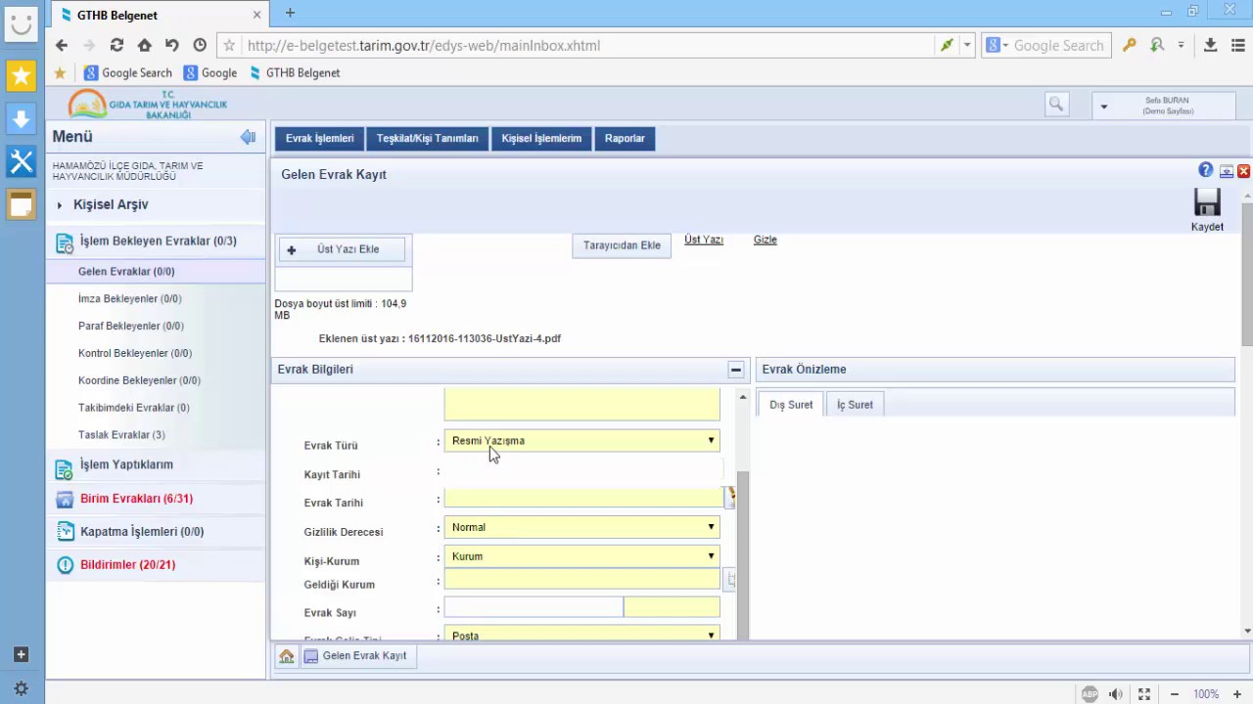Click the Üst Yazı link
1253x704 pixels.
tap(704, 240)
